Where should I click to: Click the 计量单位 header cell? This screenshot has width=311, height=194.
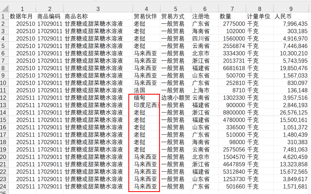[x=260, y=16]
